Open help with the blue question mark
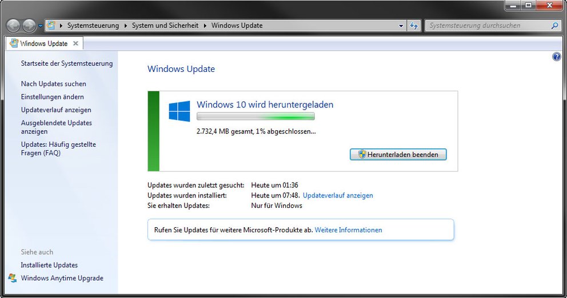 557,57
